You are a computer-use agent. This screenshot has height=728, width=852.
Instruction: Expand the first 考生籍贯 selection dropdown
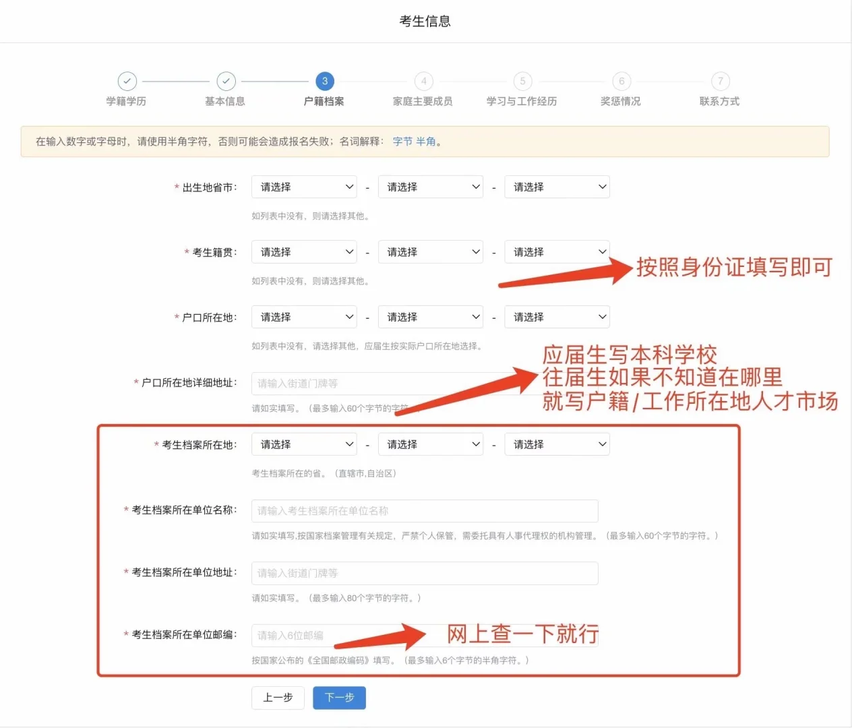pos(303,251)
